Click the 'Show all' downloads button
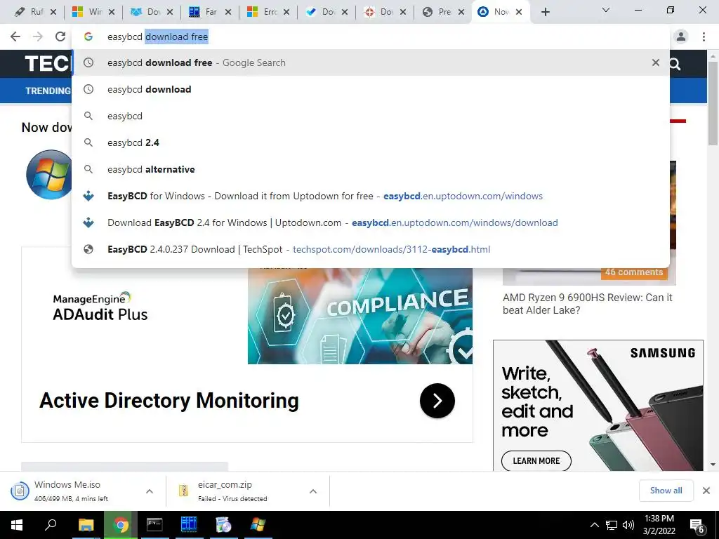This screenshot has width=719, height=539. point(666,491)
